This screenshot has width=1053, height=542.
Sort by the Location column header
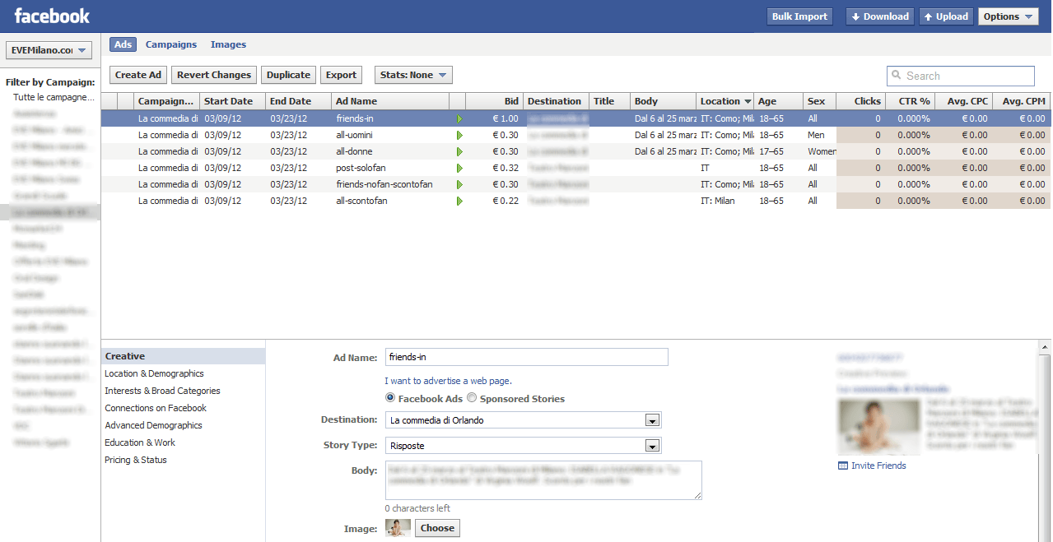[x=725, y=101]
